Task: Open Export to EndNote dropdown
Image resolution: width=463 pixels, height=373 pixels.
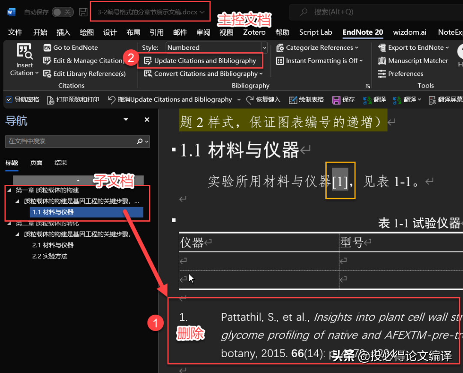Action: 413,48
